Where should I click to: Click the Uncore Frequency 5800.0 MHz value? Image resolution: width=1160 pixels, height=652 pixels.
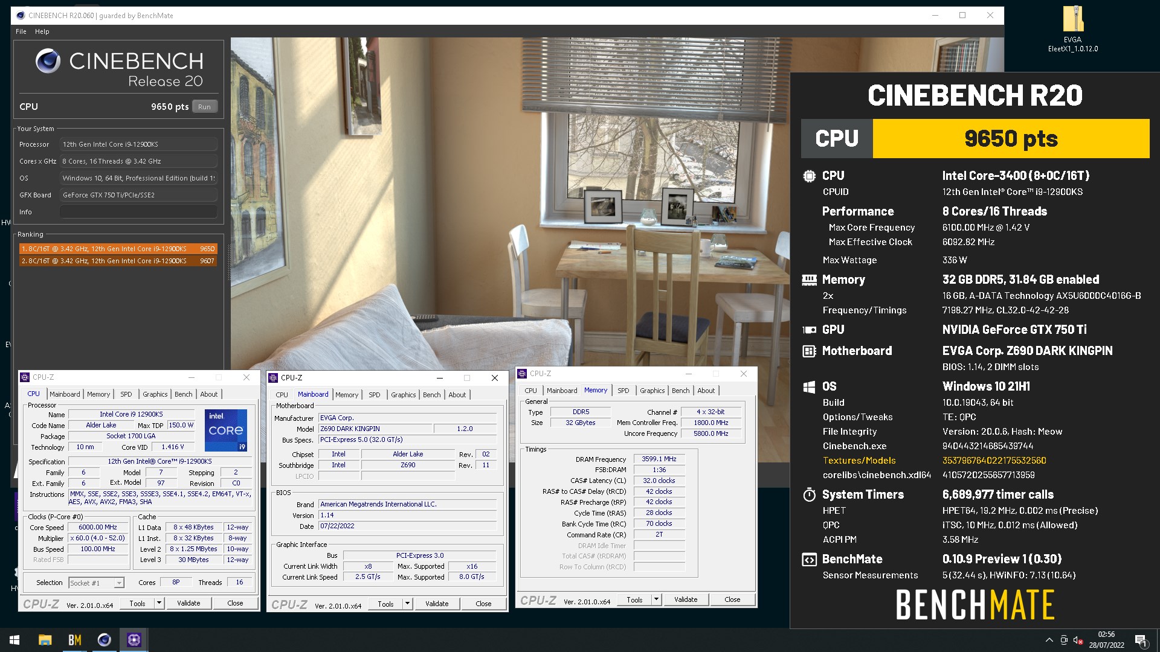tap(711, 433)
